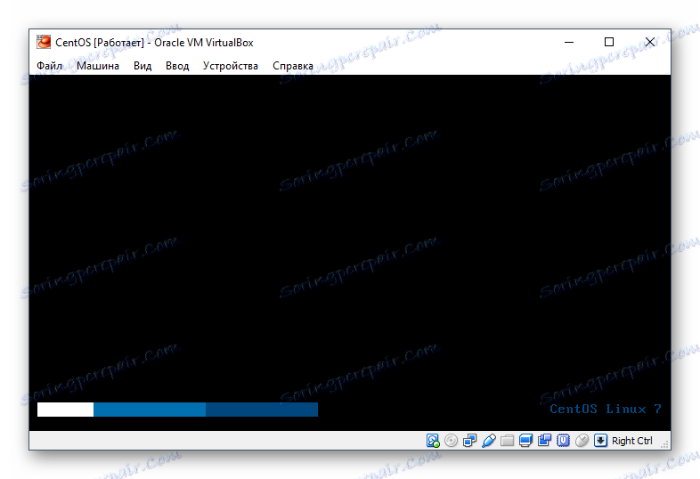The image size is (700, 479).
Task: Click the VirtualBox window title icon
Action: pyautogui.click(x=44, y=42)
